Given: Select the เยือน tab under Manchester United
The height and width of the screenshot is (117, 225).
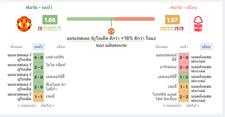Looking at the screenshot, I should 61,47.
